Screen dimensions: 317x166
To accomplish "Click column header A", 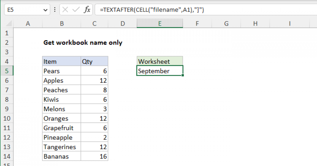I will click(x=28, y=23).
